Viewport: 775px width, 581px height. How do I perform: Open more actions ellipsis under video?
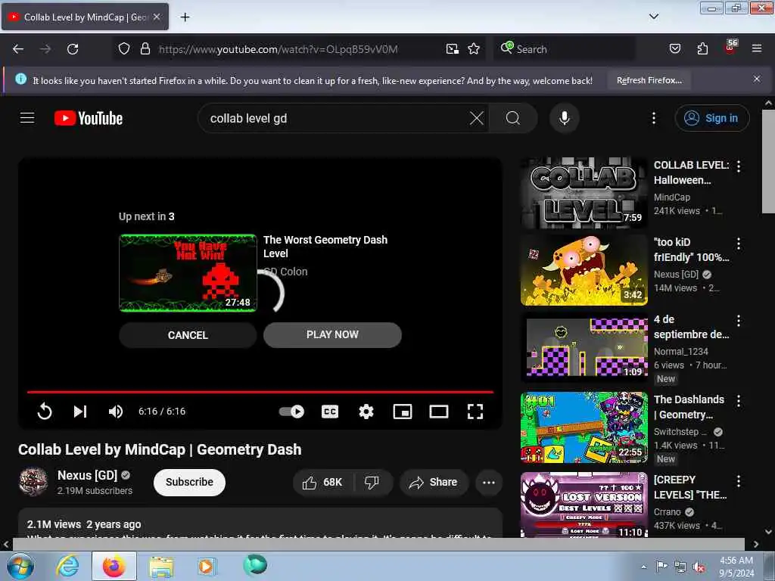(x=488, y=482)
